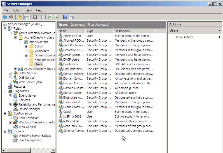Image resolution: width=223 pixels, height=153 pixels.
Task: Collapse the Diagnostics node
Action: pos(5,91)
